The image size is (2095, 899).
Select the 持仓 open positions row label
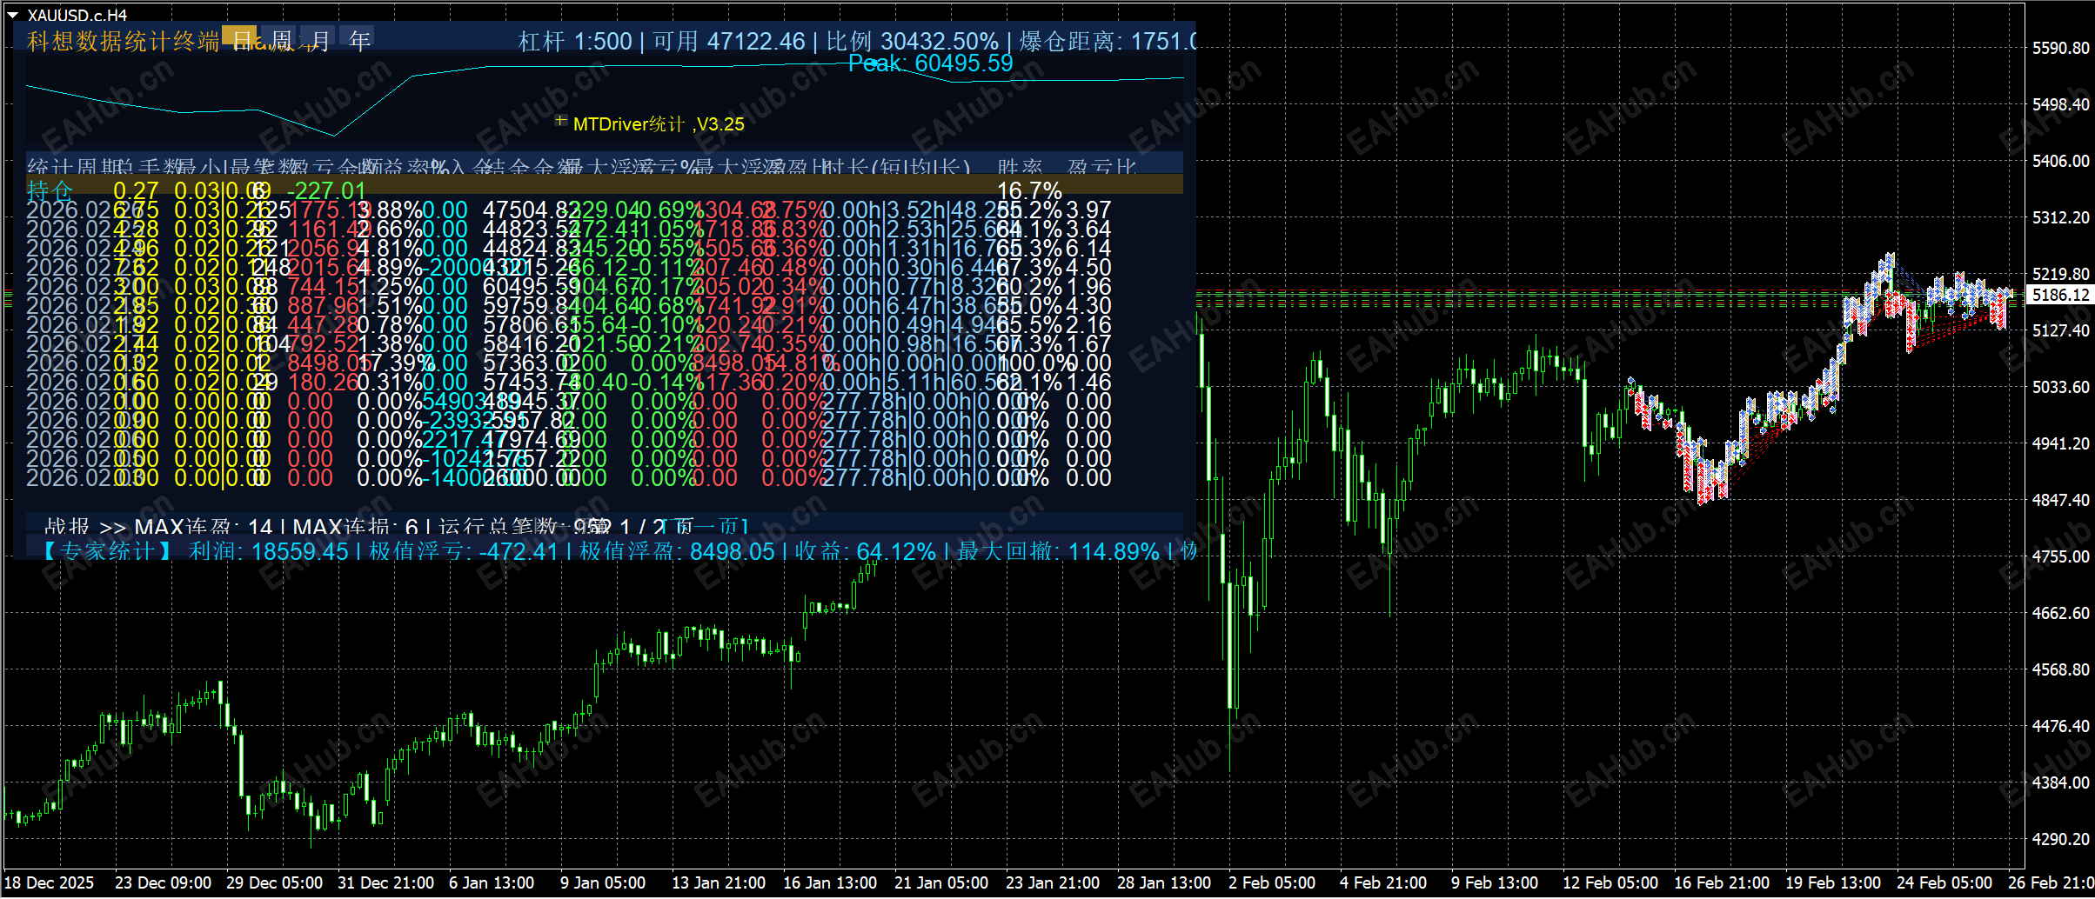pyautogui.click(x=50, y=190)
